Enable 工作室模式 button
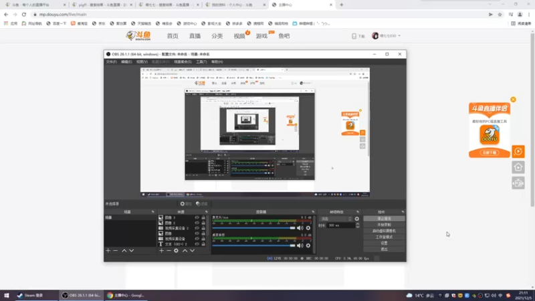 pos(384,237)
